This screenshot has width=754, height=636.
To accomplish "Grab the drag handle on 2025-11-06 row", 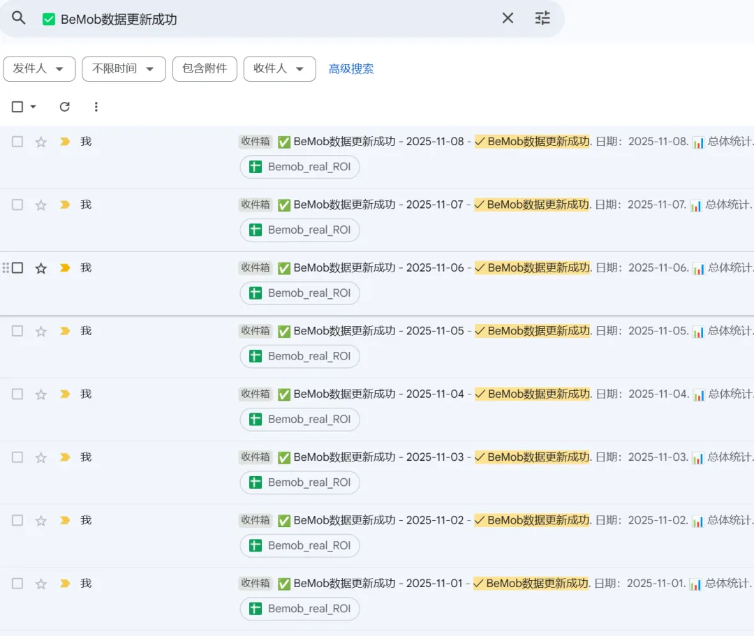I will tap(6, 268).
